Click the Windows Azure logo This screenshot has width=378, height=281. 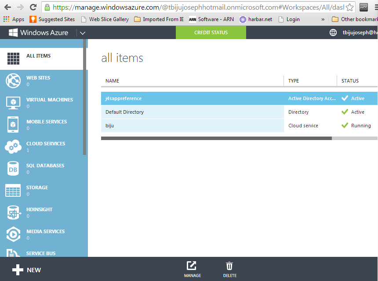[38, 32]
